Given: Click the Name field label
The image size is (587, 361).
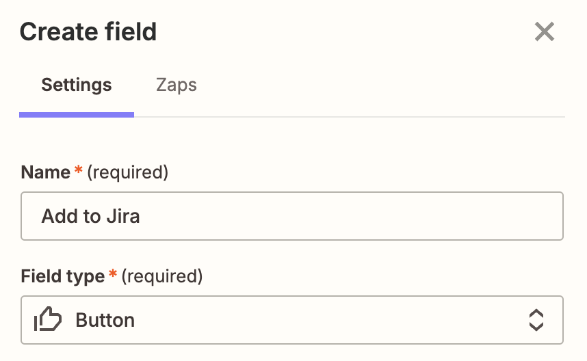Looking at the screenshot, I should point(45,172).
